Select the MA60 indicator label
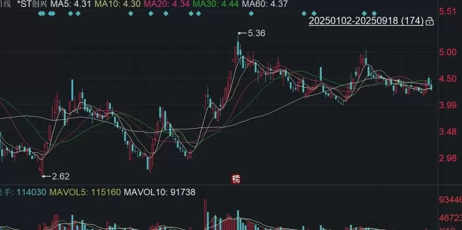This screenshot has width=462, height=230. coord(265,4)
